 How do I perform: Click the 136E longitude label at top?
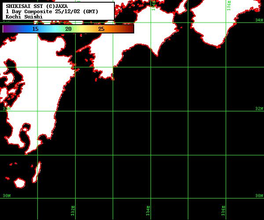coord(229,6)
